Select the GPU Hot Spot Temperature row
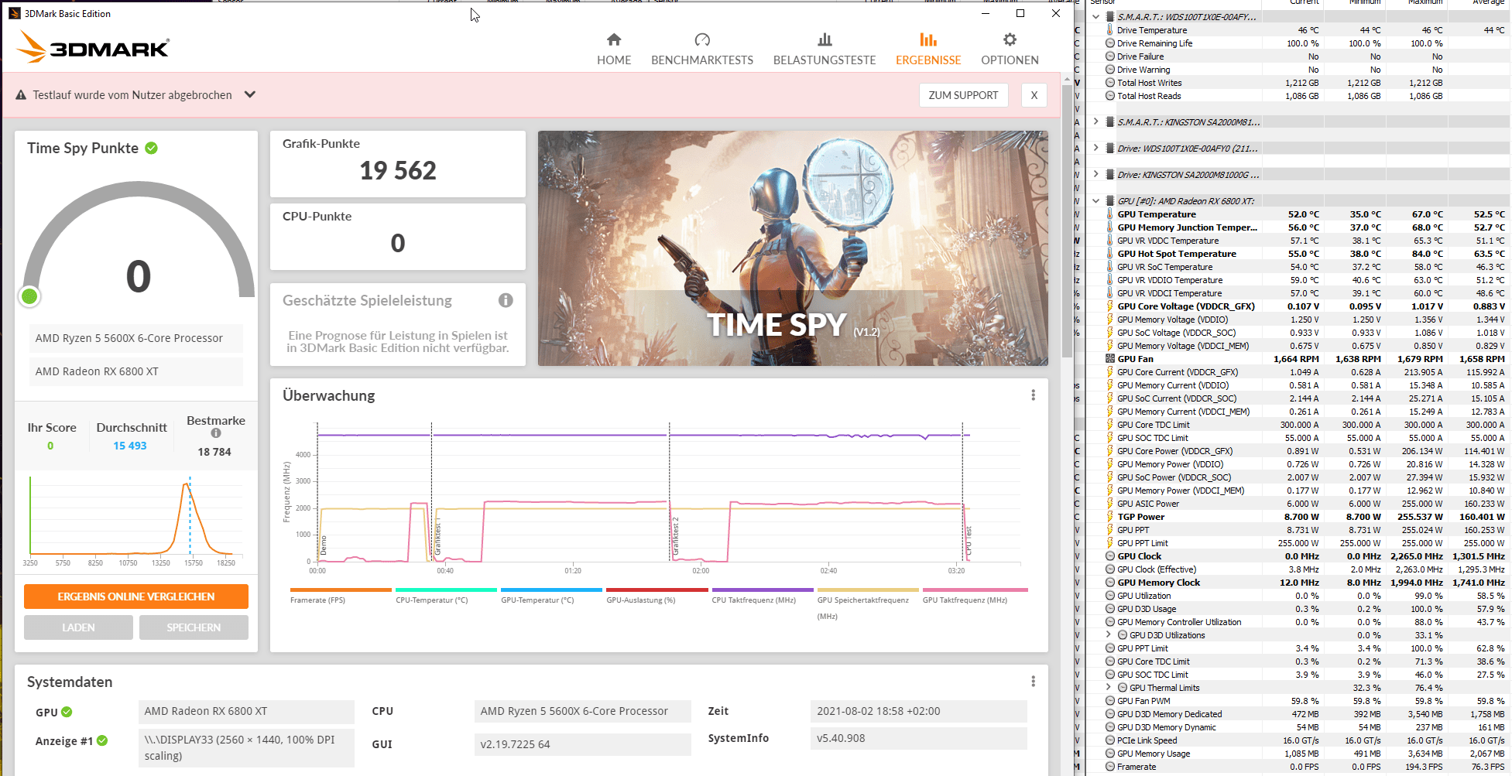 (1298, 254)
